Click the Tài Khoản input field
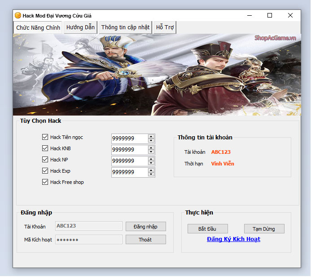Screen dimensions: 311x277 coord(89,226)
